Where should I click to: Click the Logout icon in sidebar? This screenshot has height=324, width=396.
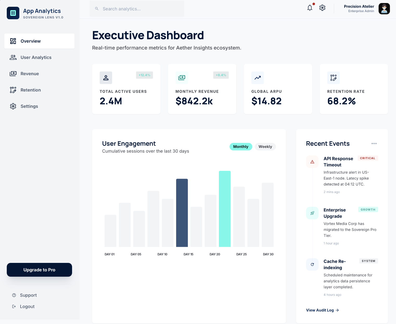coord(14,306)
